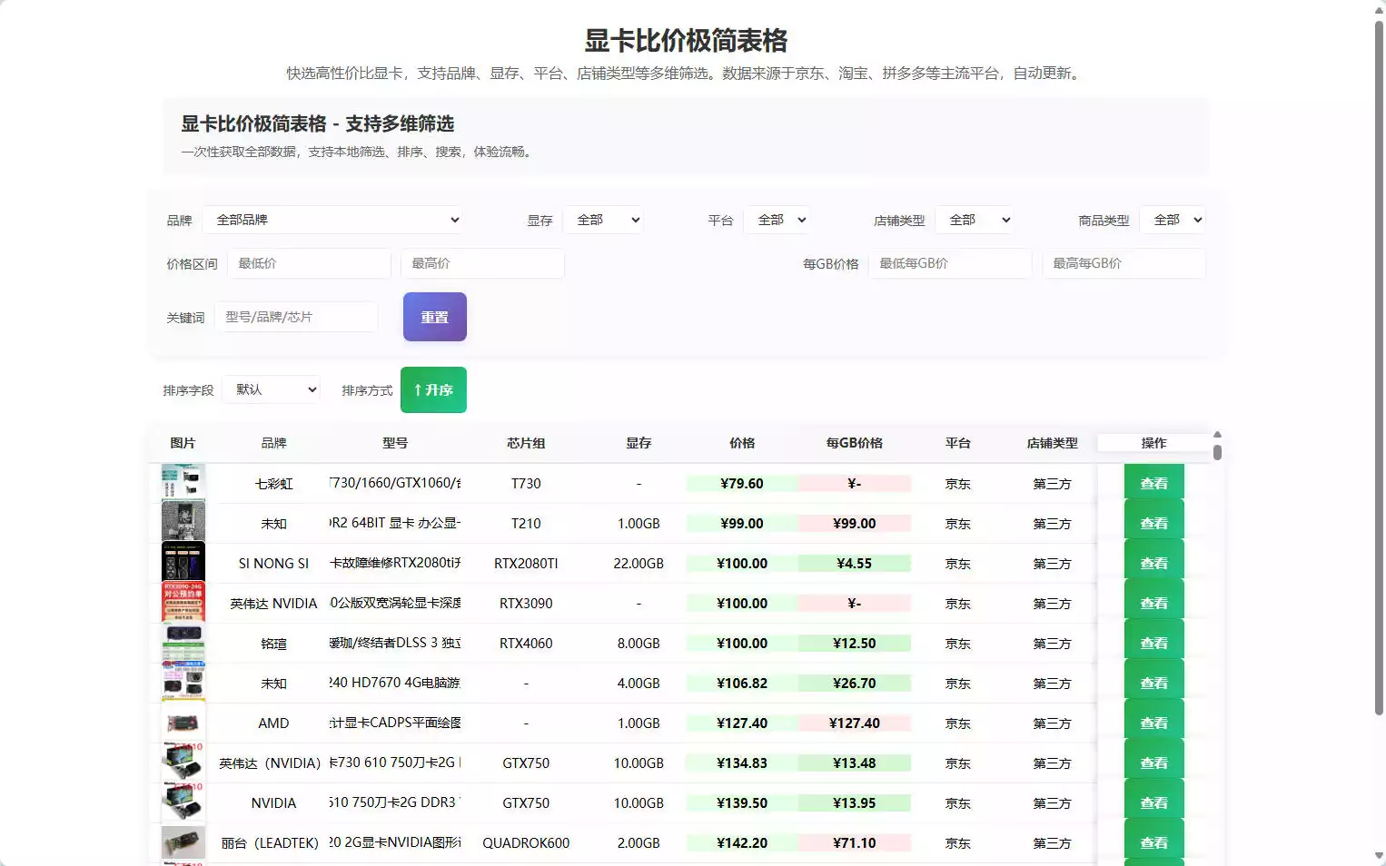Open 查看 for the SI NONG SI row
The width and height of the screenshot is (1386, 866).
point(1154,564)
